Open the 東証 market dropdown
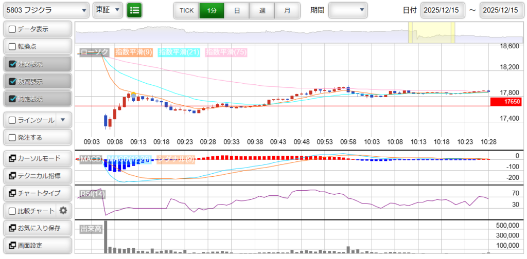This screenshot has width=527, height=259. pyautogui.click(x=108, y=10)
